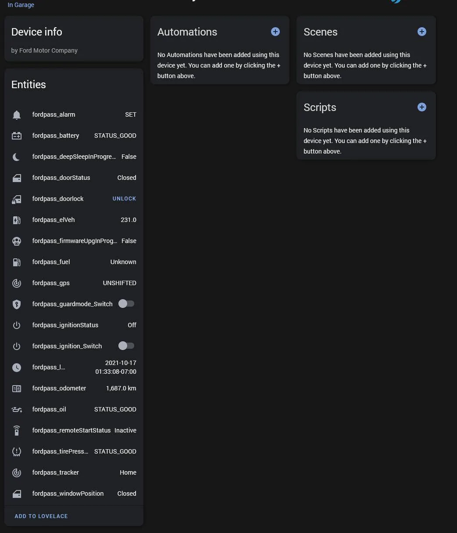Click the power icon for fordpass_ignition_Switch

[17, 346]
